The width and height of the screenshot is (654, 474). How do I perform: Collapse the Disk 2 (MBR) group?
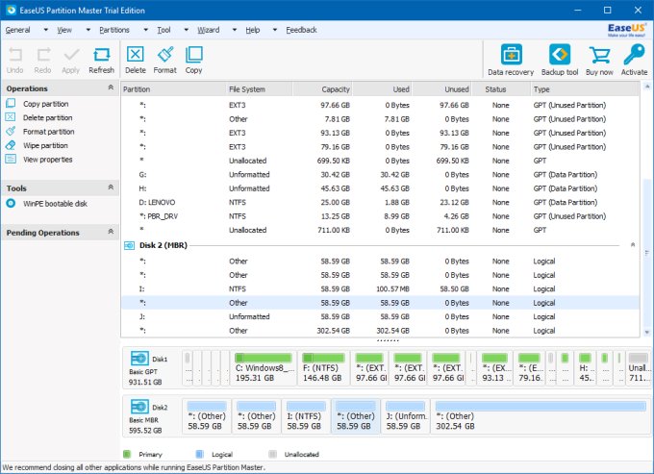pyautogui.click(x=632, y=245)
